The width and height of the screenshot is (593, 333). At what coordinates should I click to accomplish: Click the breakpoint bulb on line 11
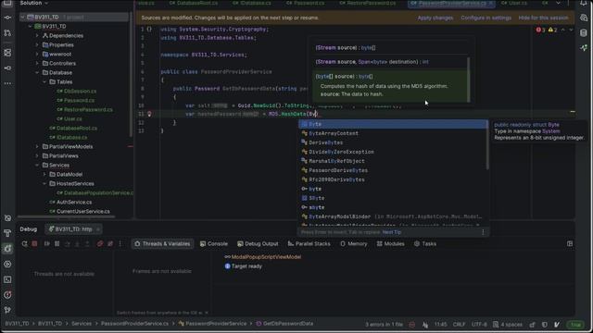coord(149,114)
